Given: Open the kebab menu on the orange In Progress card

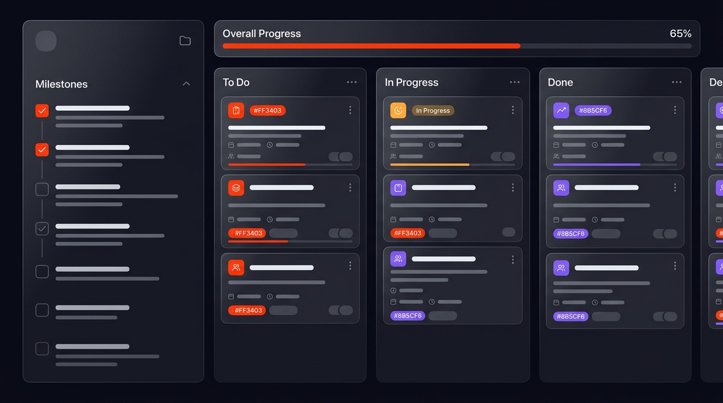Looking at the screenshot, I should pos(513,110).
